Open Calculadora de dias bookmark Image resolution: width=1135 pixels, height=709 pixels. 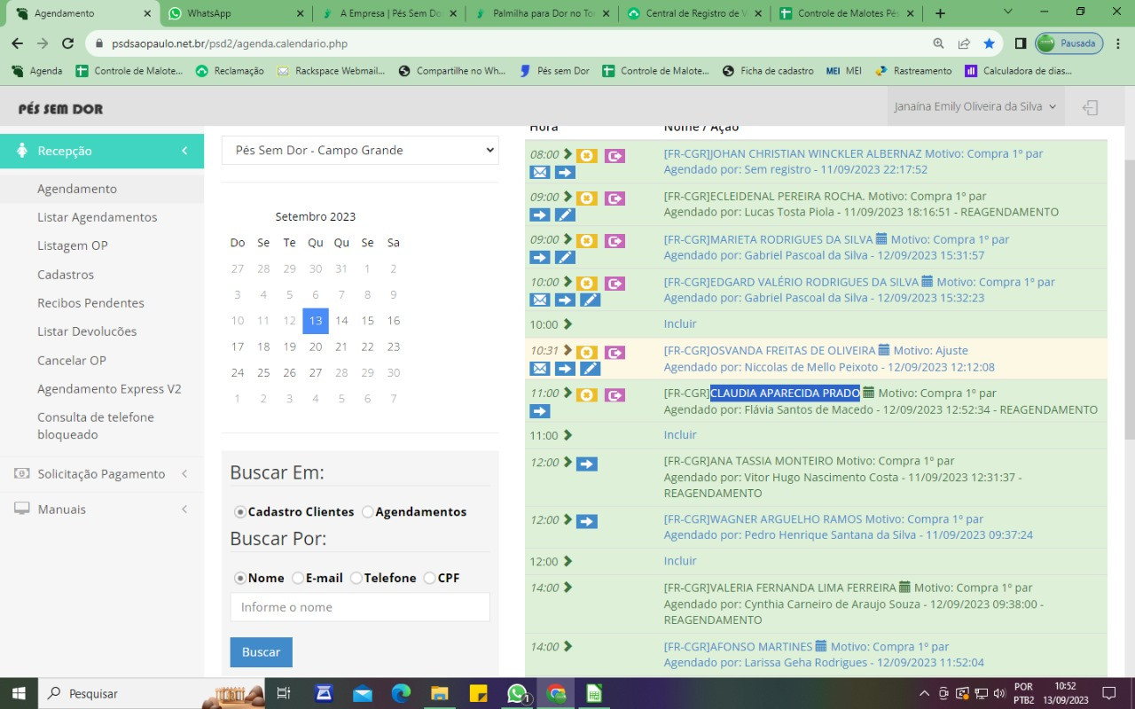(x=1019, y=71)
